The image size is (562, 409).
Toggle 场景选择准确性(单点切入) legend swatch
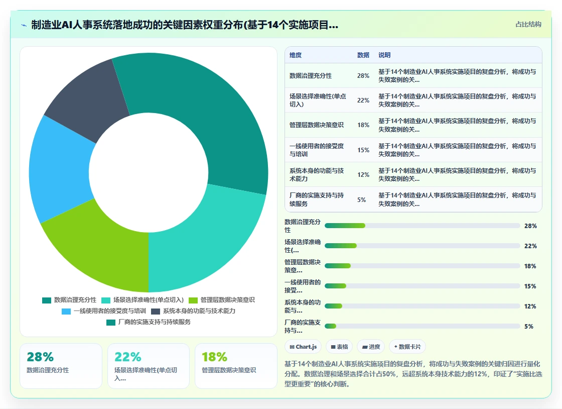(x=106, y=300)
